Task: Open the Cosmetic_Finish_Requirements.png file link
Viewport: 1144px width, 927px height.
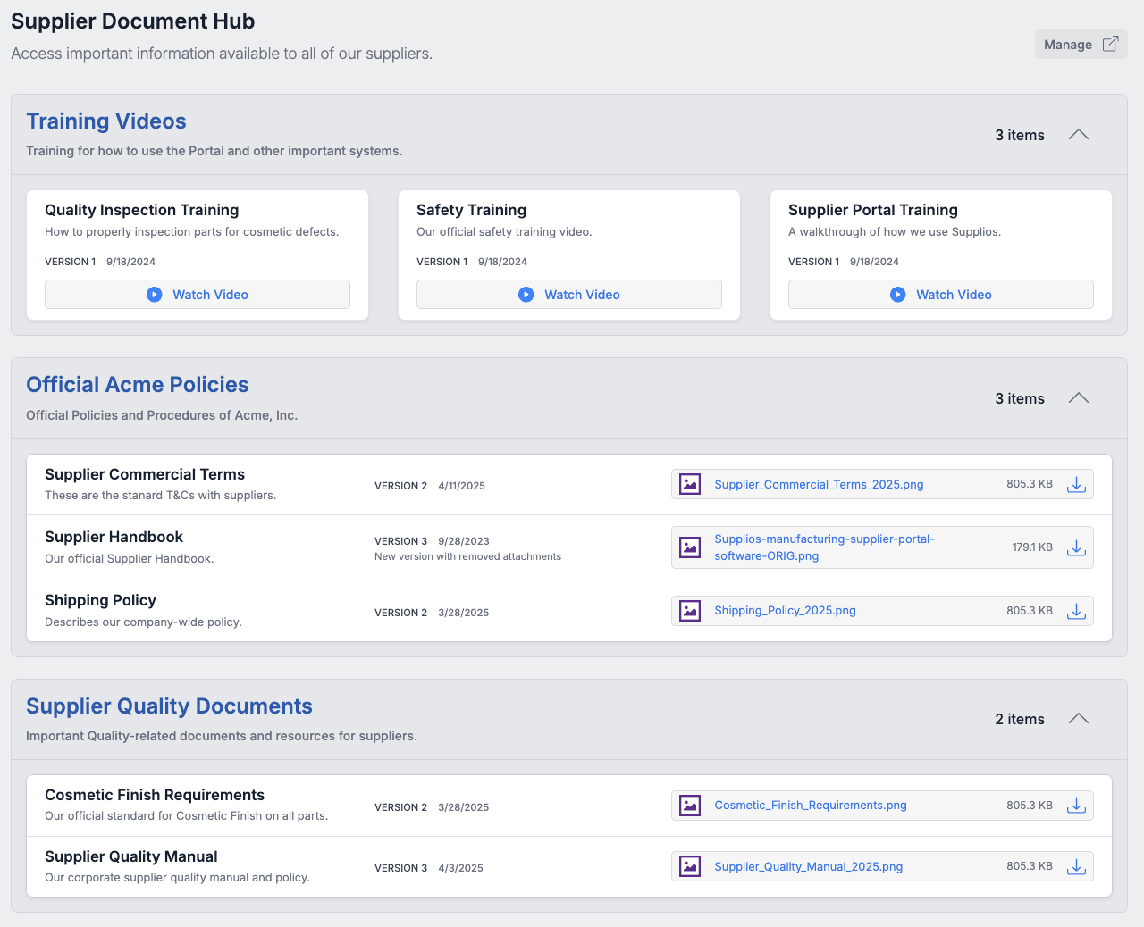Action: 810,805
